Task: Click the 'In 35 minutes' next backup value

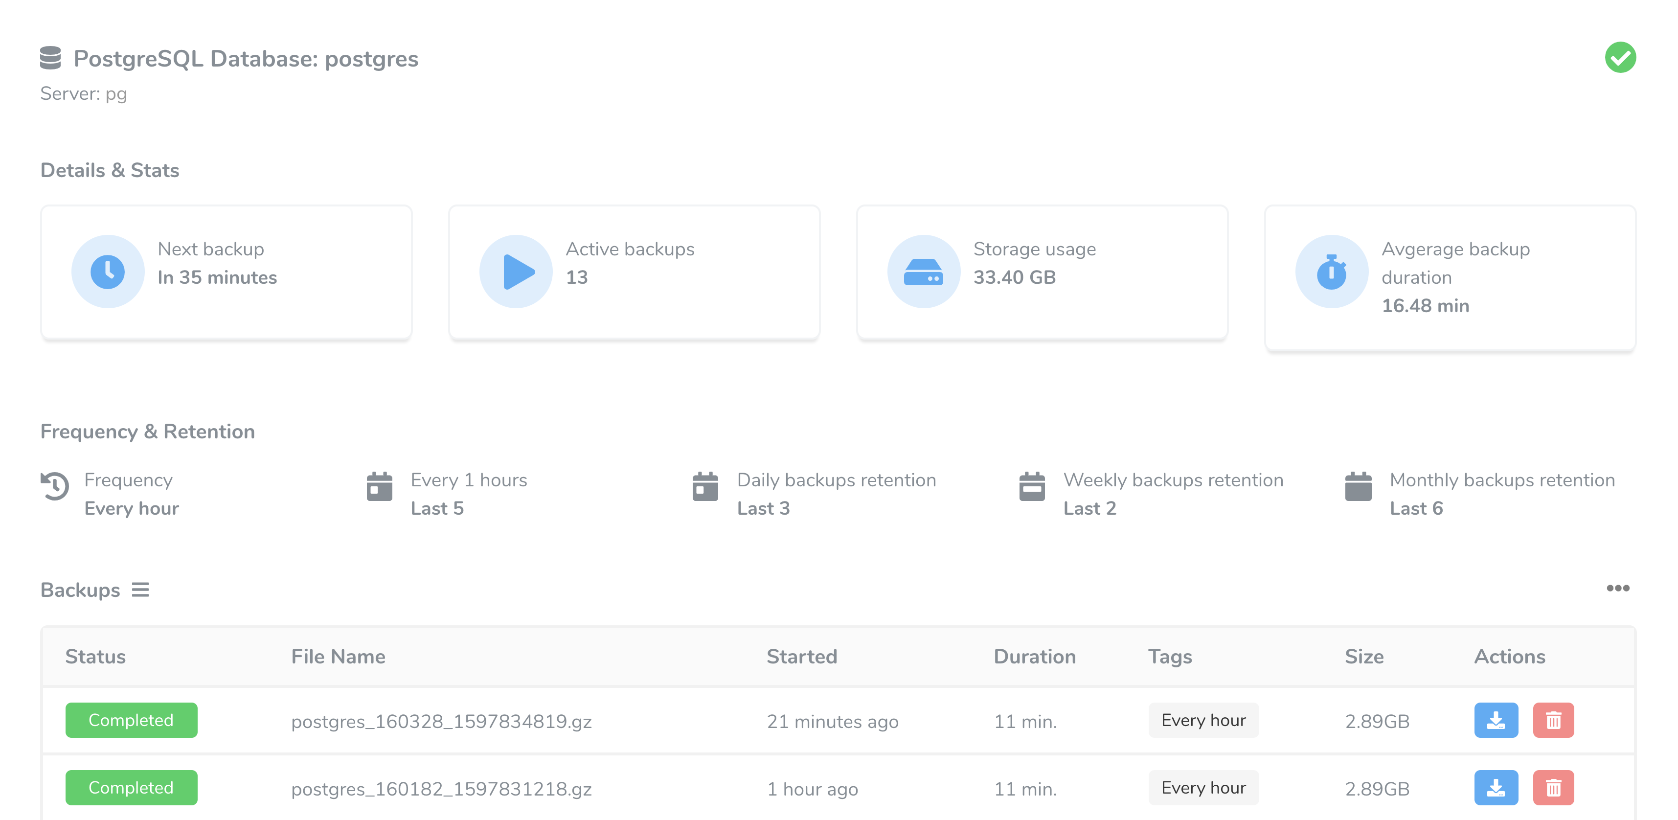Action: tap(217, 277)
